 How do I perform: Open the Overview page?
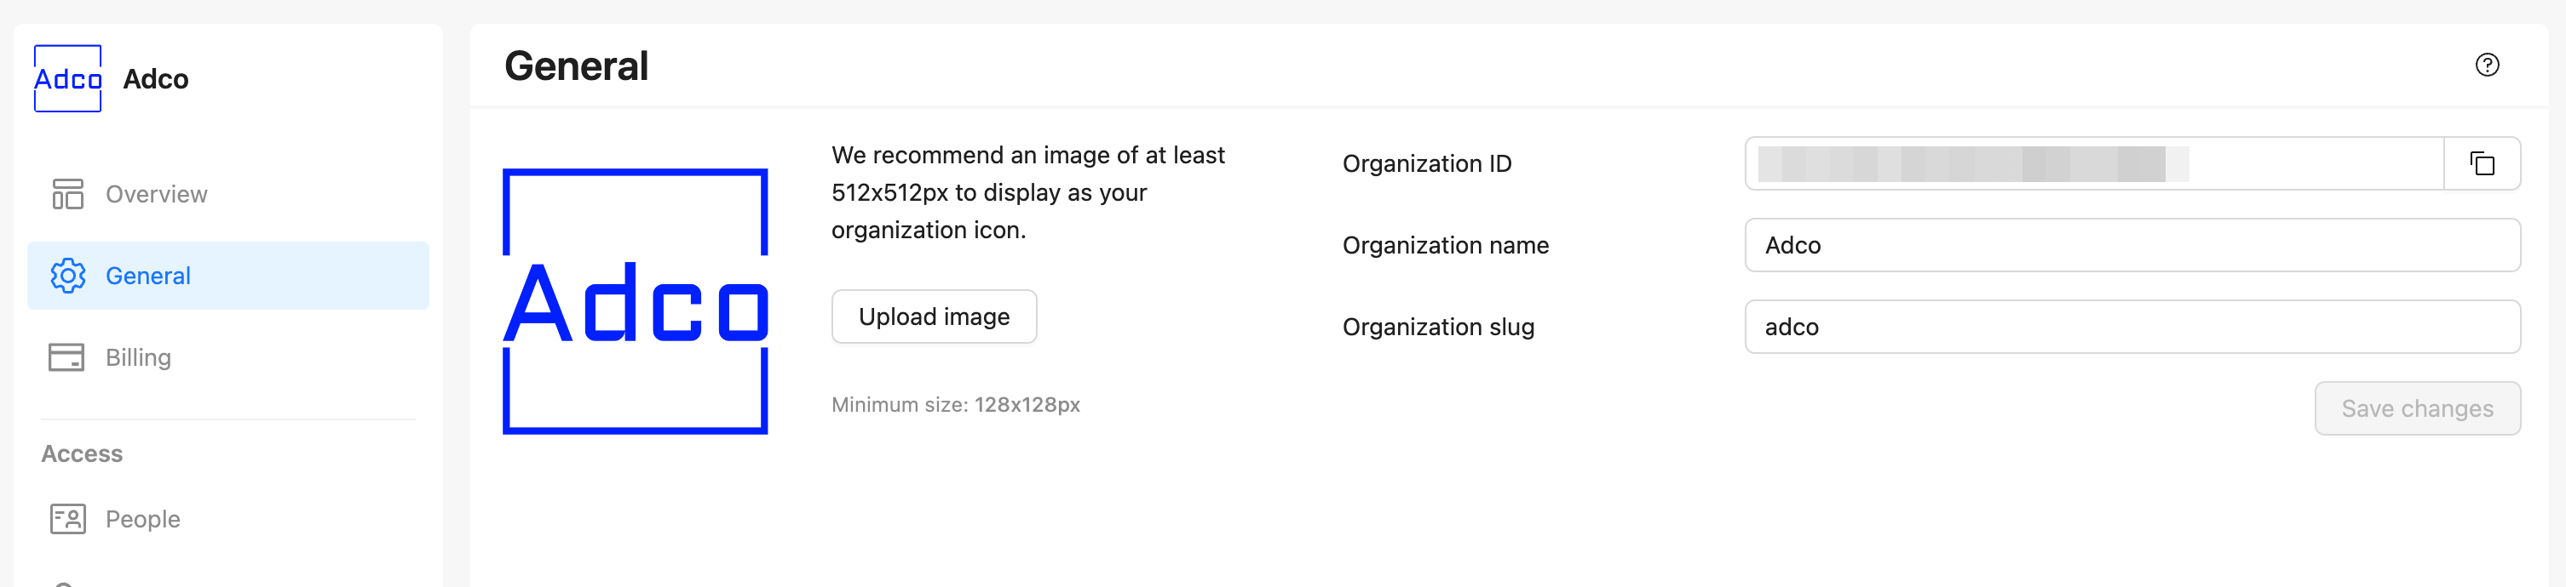157,194
